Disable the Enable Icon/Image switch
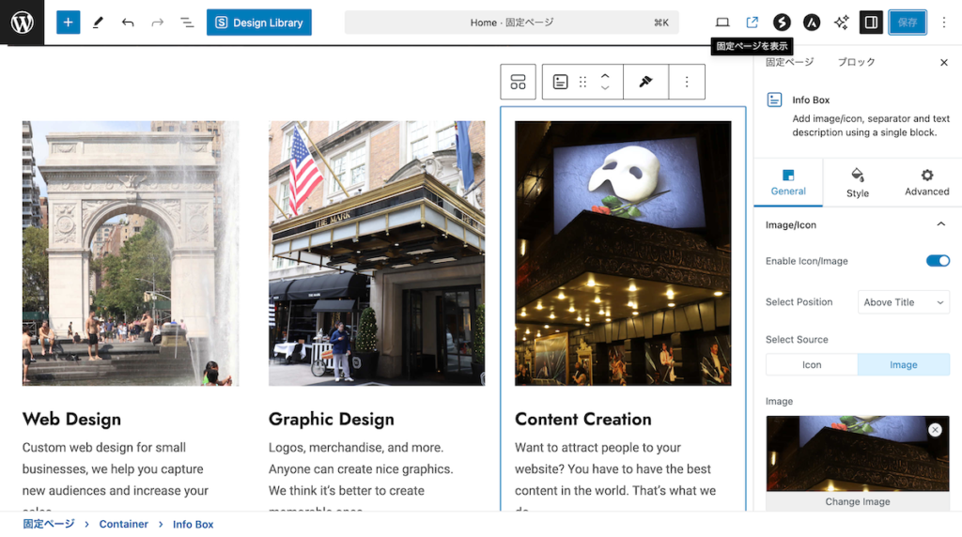962x537 pixels. point(938,261)
